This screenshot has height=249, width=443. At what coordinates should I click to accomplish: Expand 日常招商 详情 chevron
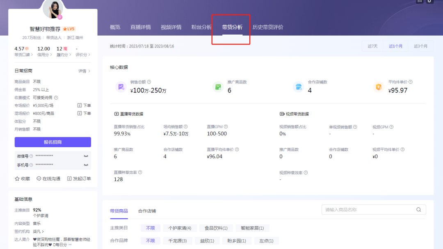89,71
